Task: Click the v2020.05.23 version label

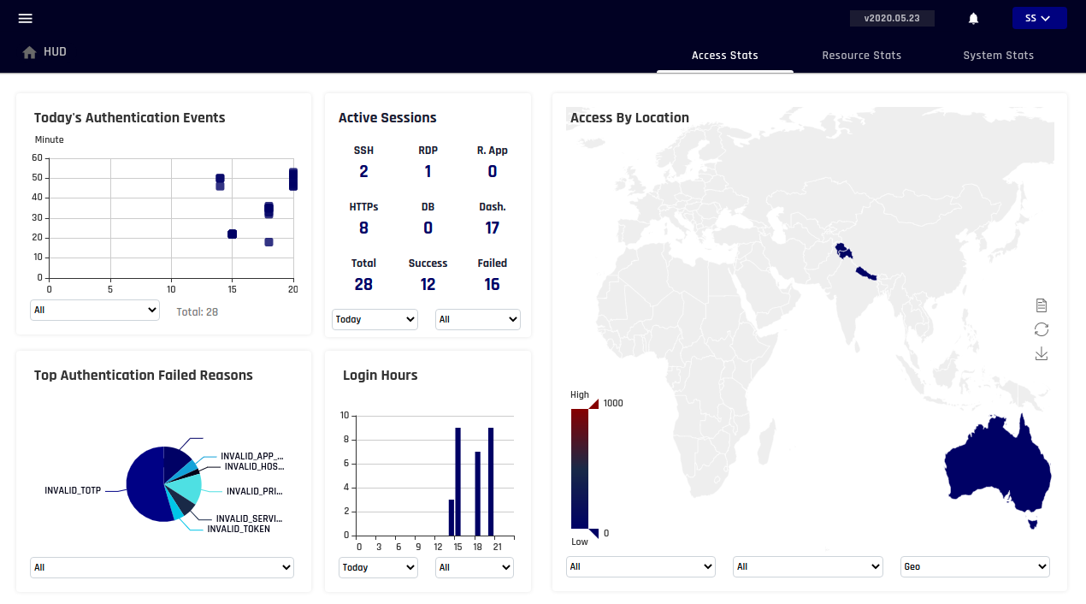Action: click(x=892, y=18)
